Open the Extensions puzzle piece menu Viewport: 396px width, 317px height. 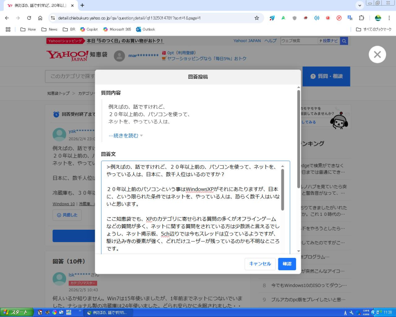pos(362,18)
